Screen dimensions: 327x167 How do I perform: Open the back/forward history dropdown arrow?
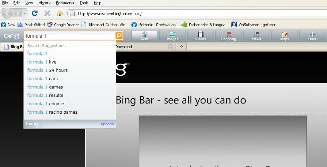[x=25, y=14]
